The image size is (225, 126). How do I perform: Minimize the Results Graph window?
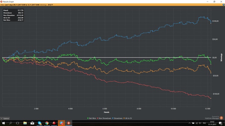point(207,2)
